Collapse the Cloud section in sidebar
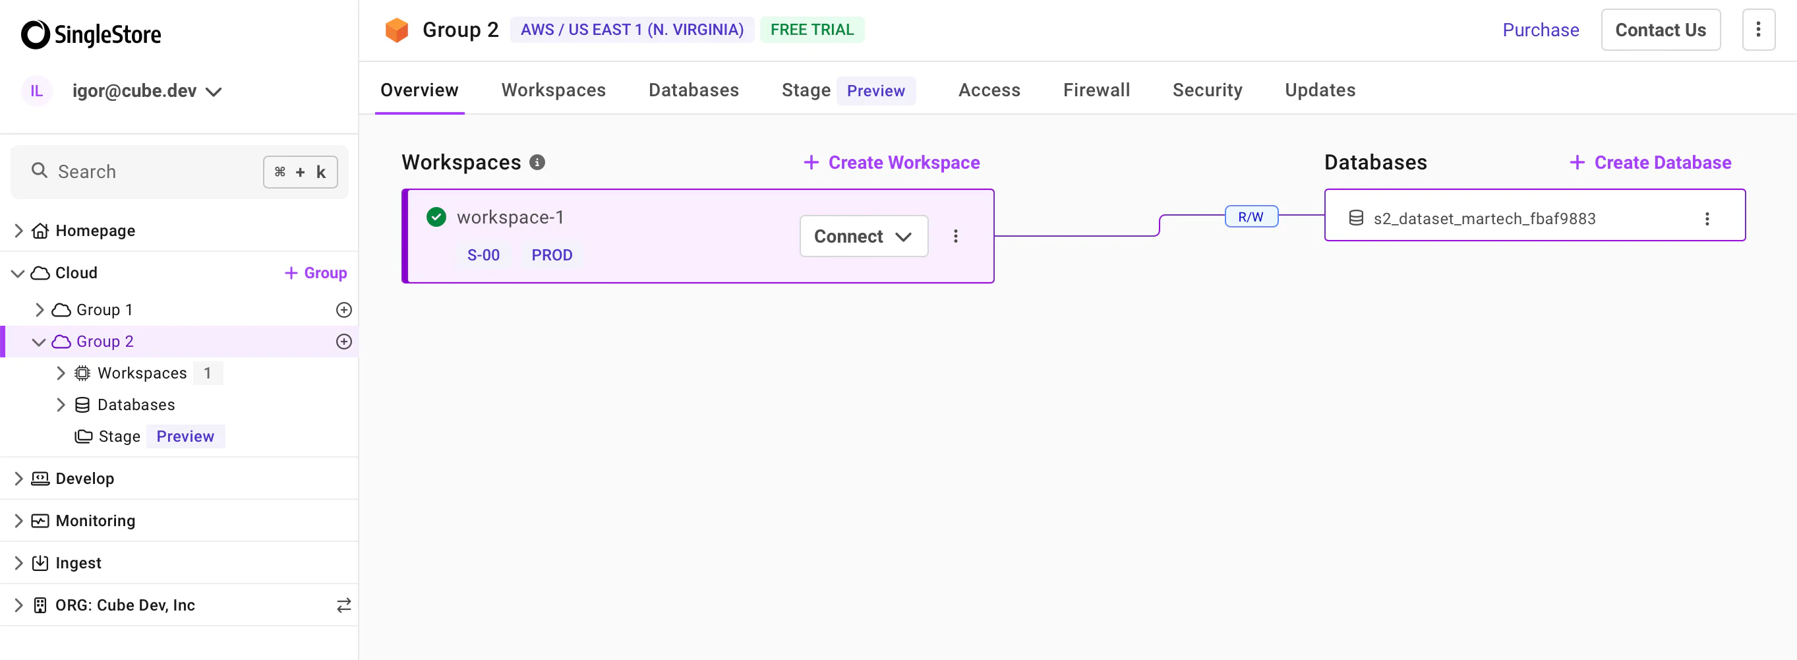This screenshot has width=1797, height=660. (19, 274)
